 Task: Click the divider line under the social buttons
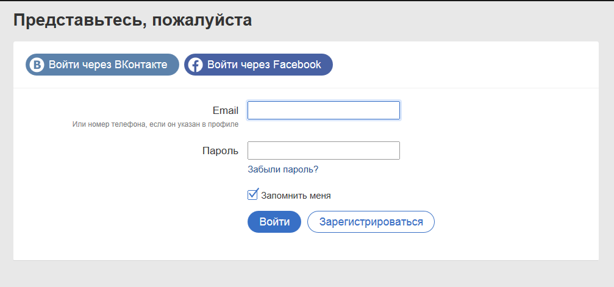pyautogui.click(x=306, y=88)
